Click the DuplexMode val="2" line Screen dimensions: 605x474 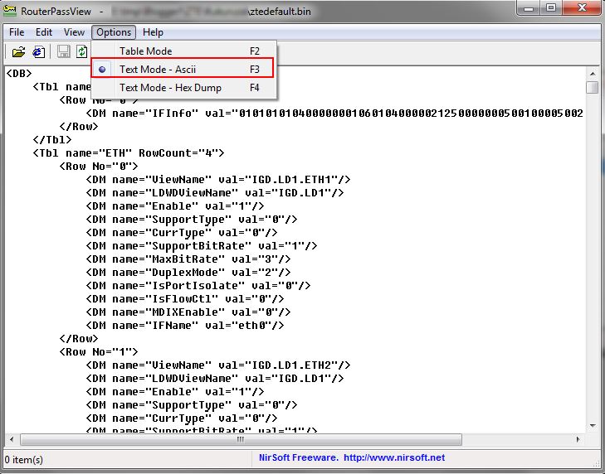188,273
